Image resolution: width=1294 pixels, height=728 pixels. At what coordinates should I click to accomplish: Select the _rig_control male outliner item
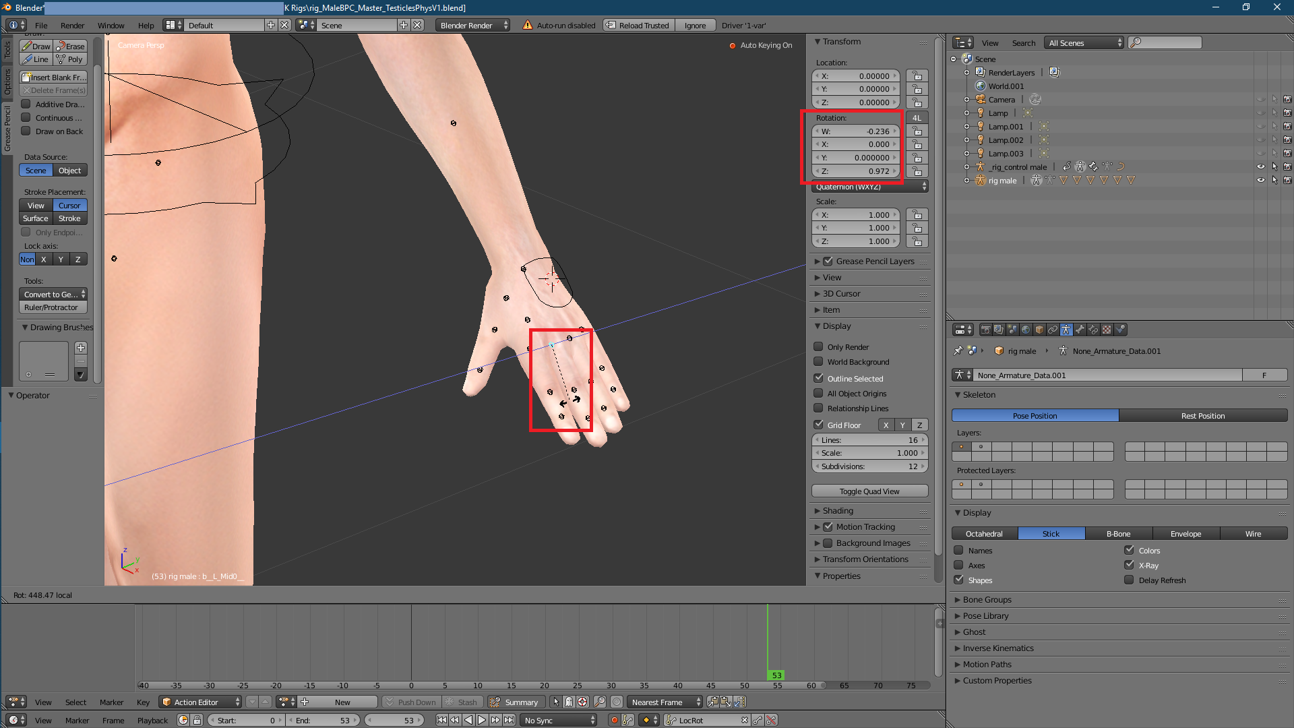[1018, 166]
